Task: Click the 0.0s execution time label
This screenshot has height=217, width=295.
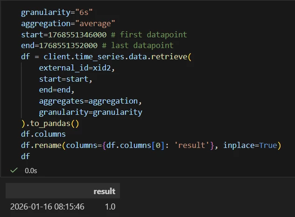Action: coord(31,171)
